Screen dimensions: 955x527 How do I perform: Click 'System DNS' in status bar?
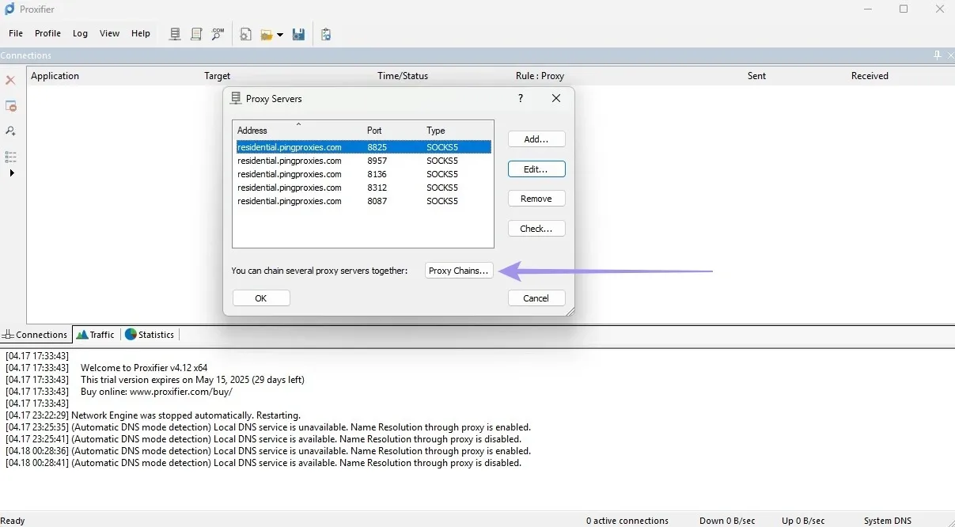tap(888, 521)
